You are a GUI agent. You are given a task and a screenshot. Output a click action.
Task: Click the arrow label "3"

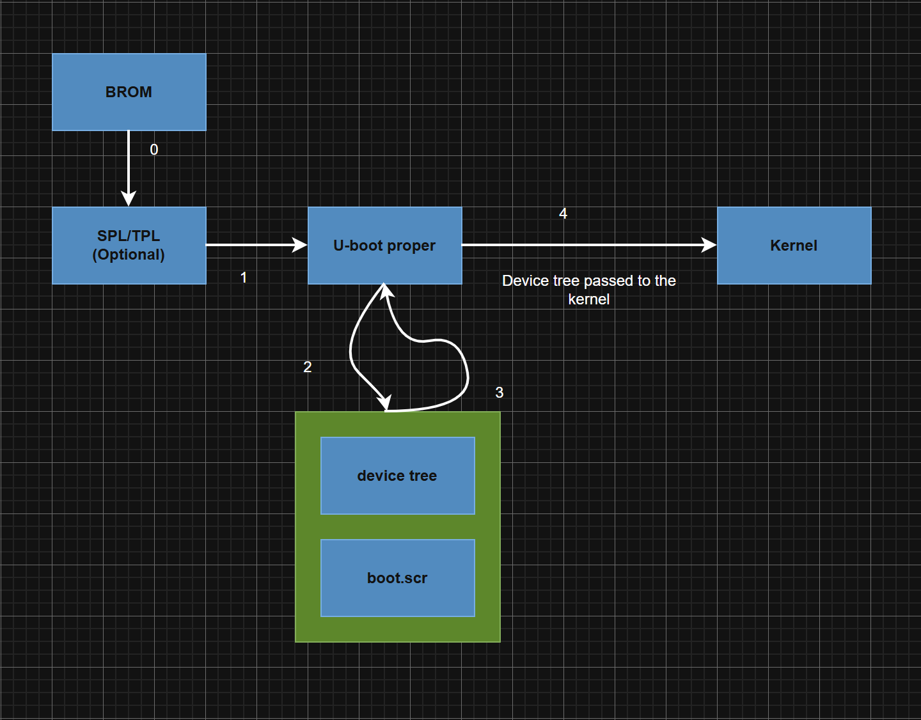click(x=500, y=393)
